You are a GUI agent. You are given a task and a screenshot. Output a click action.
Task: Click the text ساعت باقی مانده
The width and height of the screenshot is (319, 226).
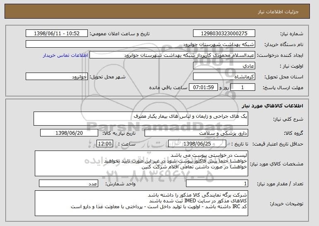(168, 87)
